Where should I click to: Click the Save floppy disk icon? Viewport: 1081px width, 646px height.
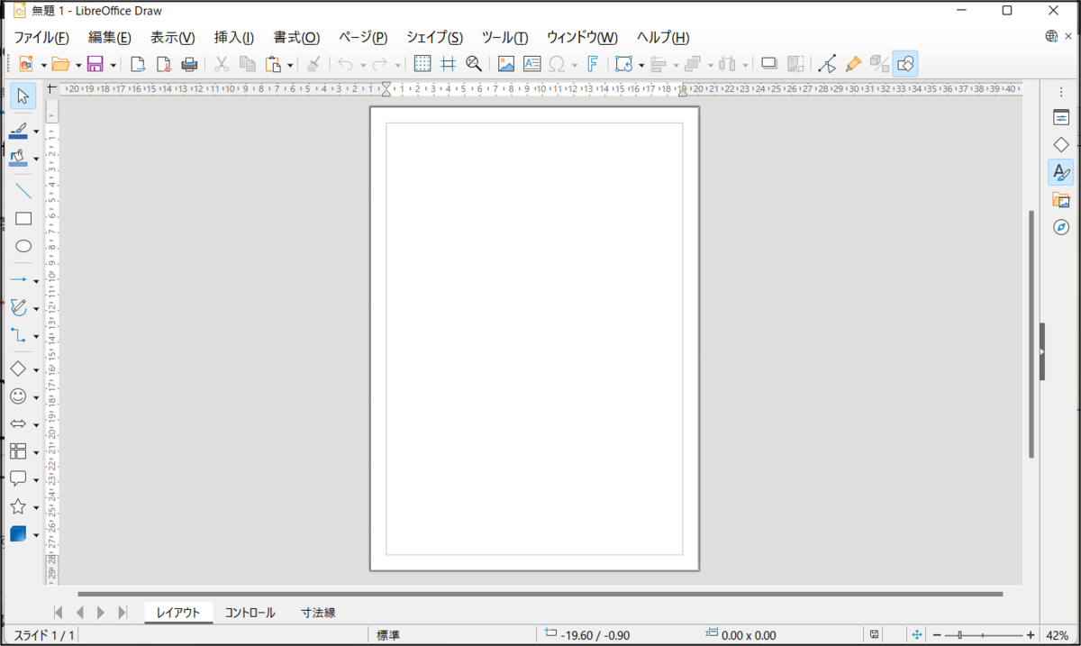pyautogui.click(x=95, y=64)
